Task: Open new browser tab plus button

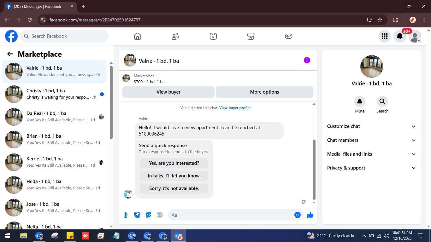Action: pos(83,6)
